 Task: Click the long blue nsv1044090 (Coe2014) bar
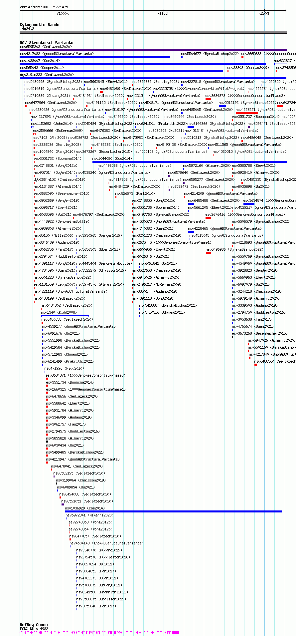(x=190, y=162)
